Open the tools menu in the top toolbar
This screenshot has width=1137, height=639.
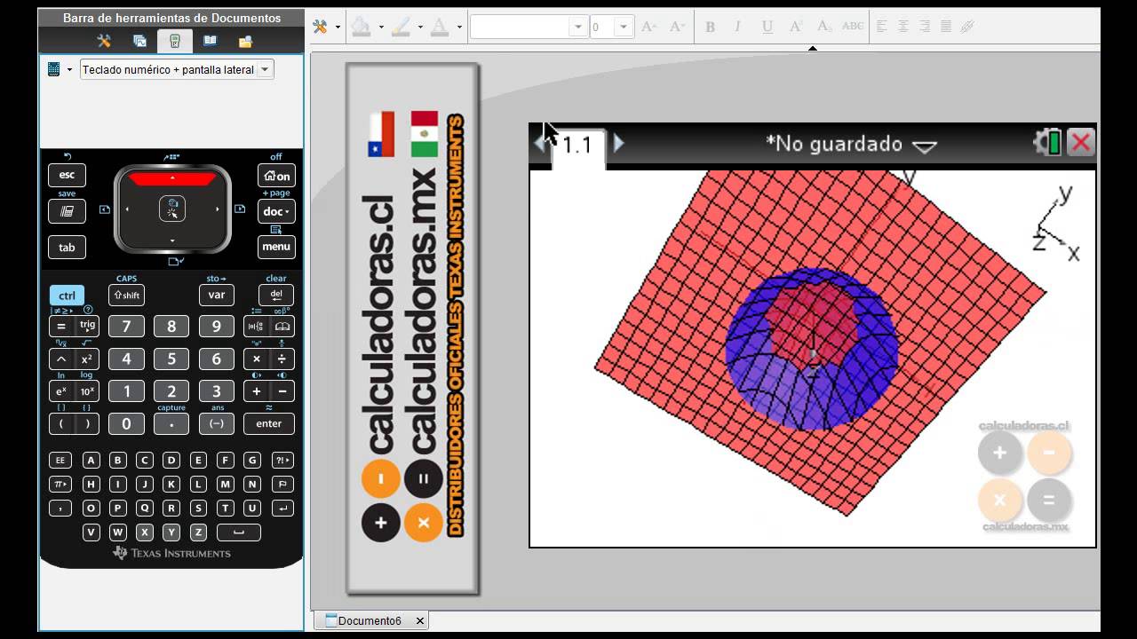pos(320,27)
